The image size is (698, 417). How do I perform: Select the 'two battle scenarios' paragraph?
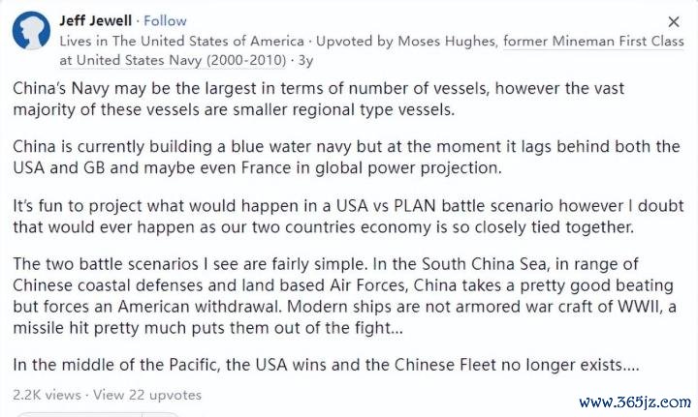pyautogui.click(x=344, y=296)
